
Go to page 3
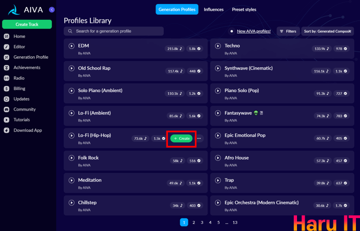click(x=202, y=222)
